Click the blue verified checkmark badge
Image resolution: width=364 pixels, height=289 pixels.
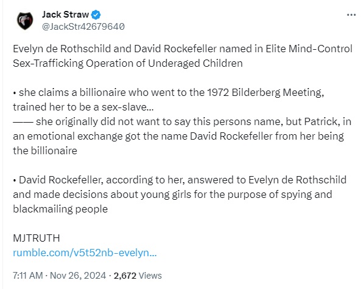(x=96, y=15)
